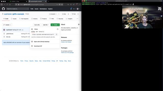The height and width of the screenshot is (91, 163).
Task: Click the search or jump to field
Action: pos(18,9)
